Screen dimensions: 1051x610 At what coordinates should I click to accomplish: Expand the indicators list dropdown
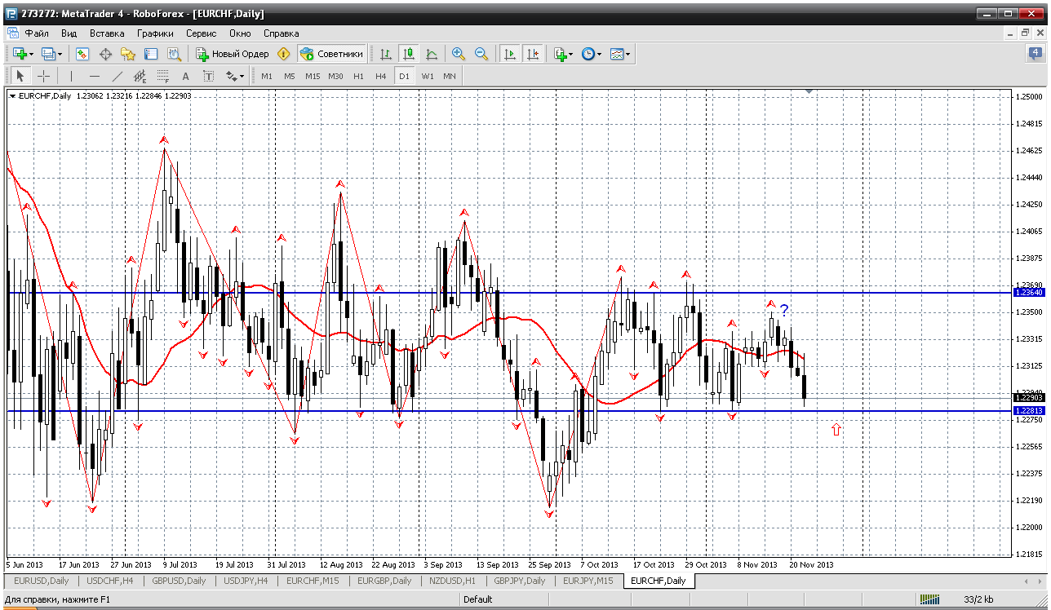tap(563, 54)
